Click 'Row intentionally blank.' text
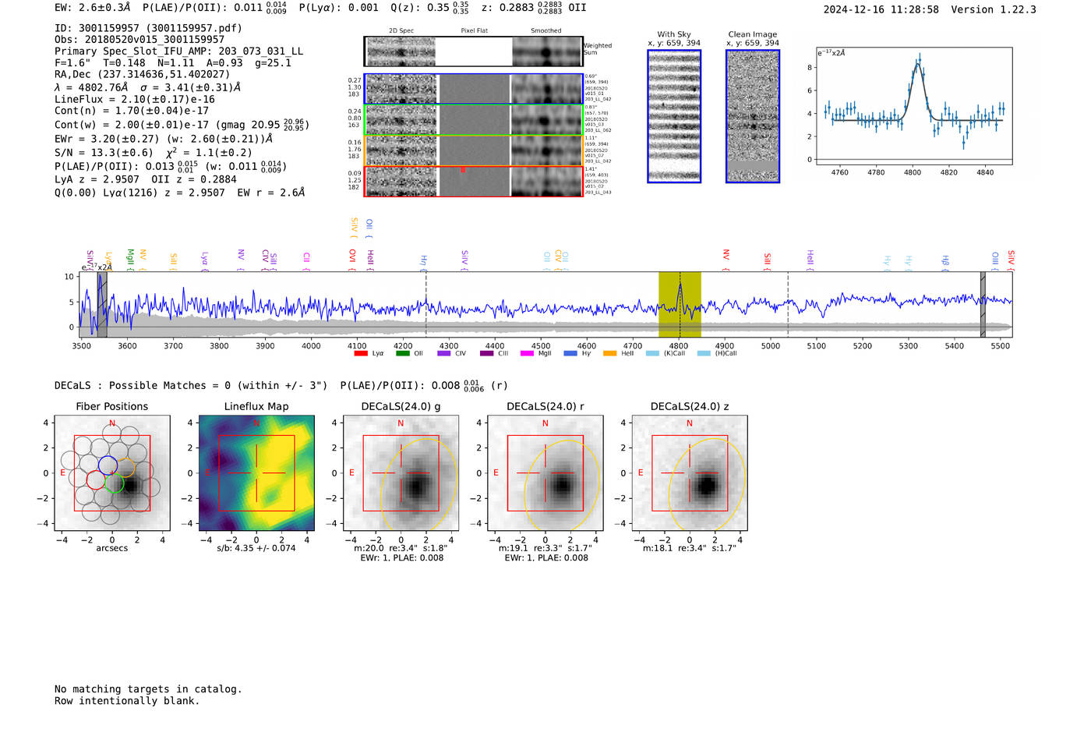 pyautogui.click(x=127, y=701)
